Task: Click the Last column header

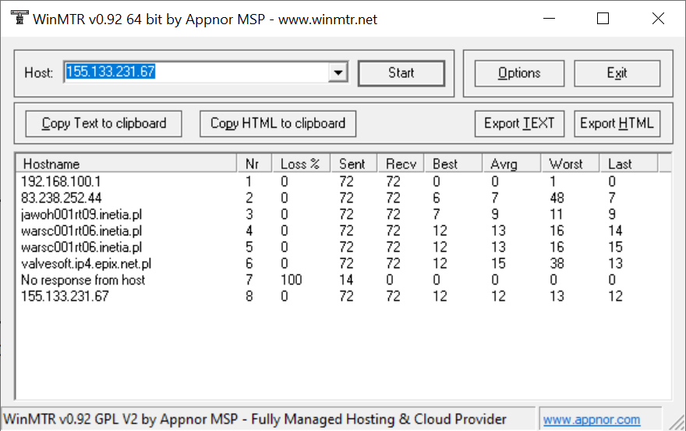Action: pos(628,164)
